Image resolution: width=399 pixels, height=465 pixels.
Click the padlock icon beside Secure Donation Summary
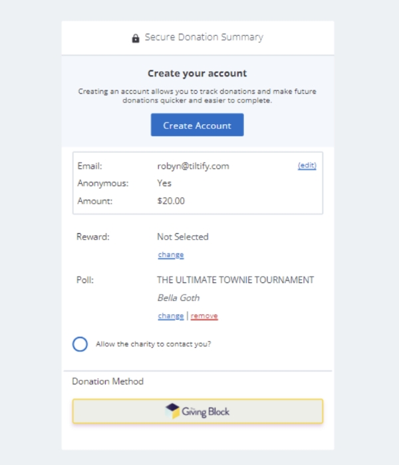(136, 39)
